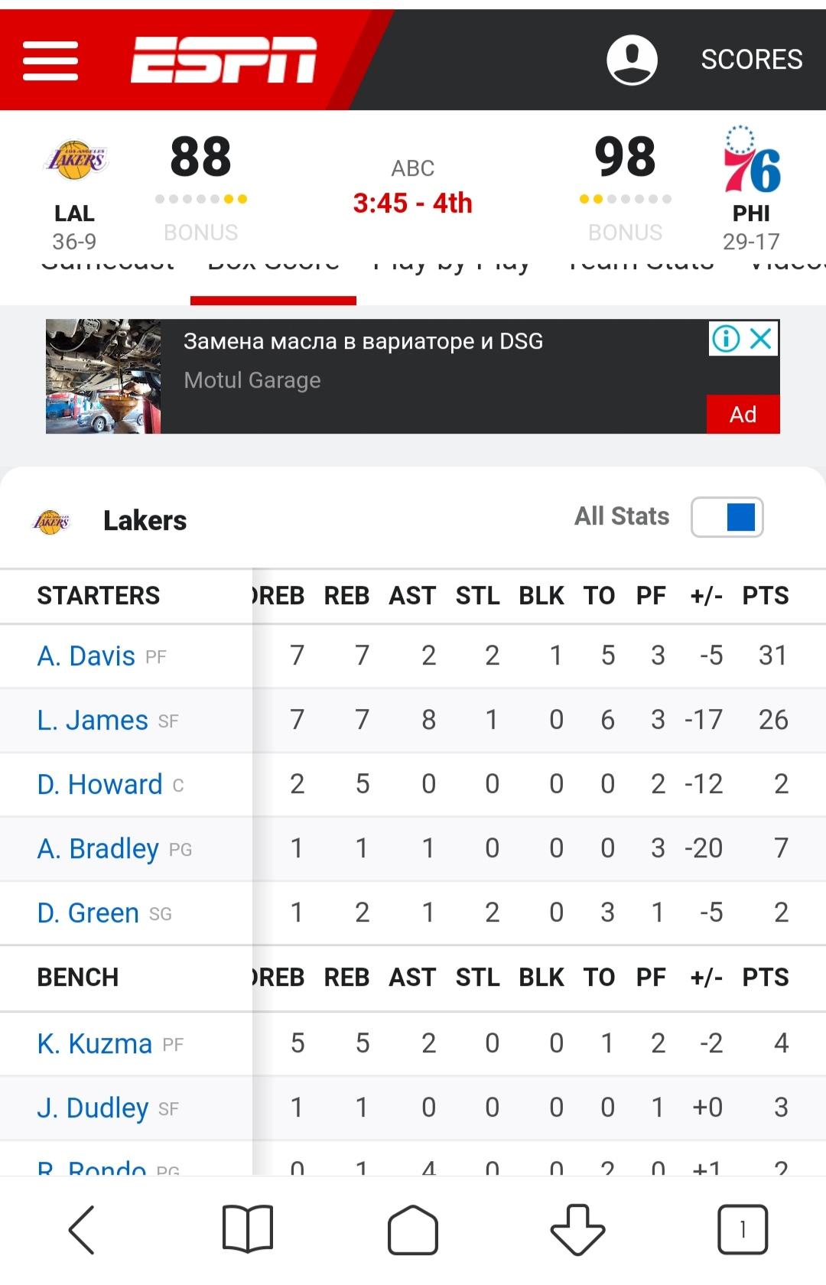The height and width of the screenshot is (1285, 826).
Task: Tap the 76ers team logo in scoreboard
Action: [751, 160]
